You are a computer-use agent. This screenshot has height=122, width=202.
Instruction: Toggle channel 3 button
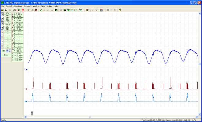(x=2, y=23)
